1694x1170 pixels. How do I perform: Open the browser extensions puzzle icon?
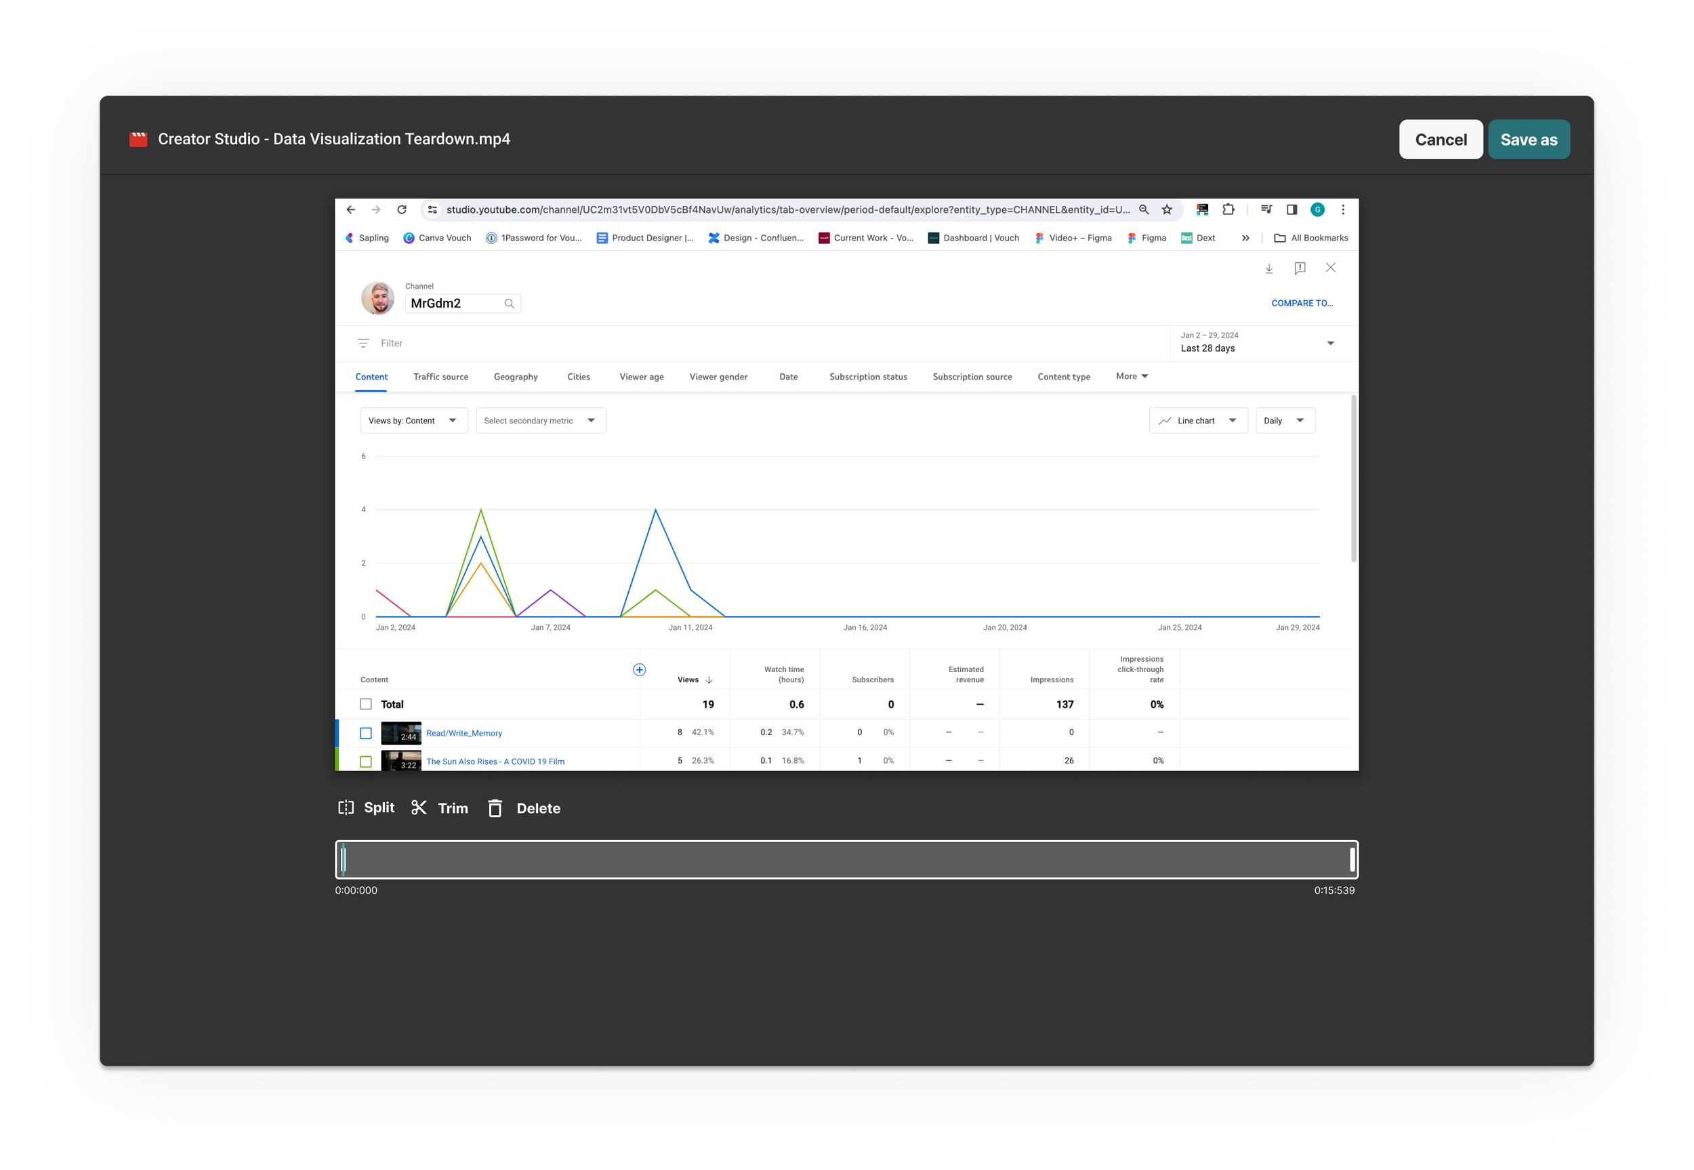click(1228, 209)
